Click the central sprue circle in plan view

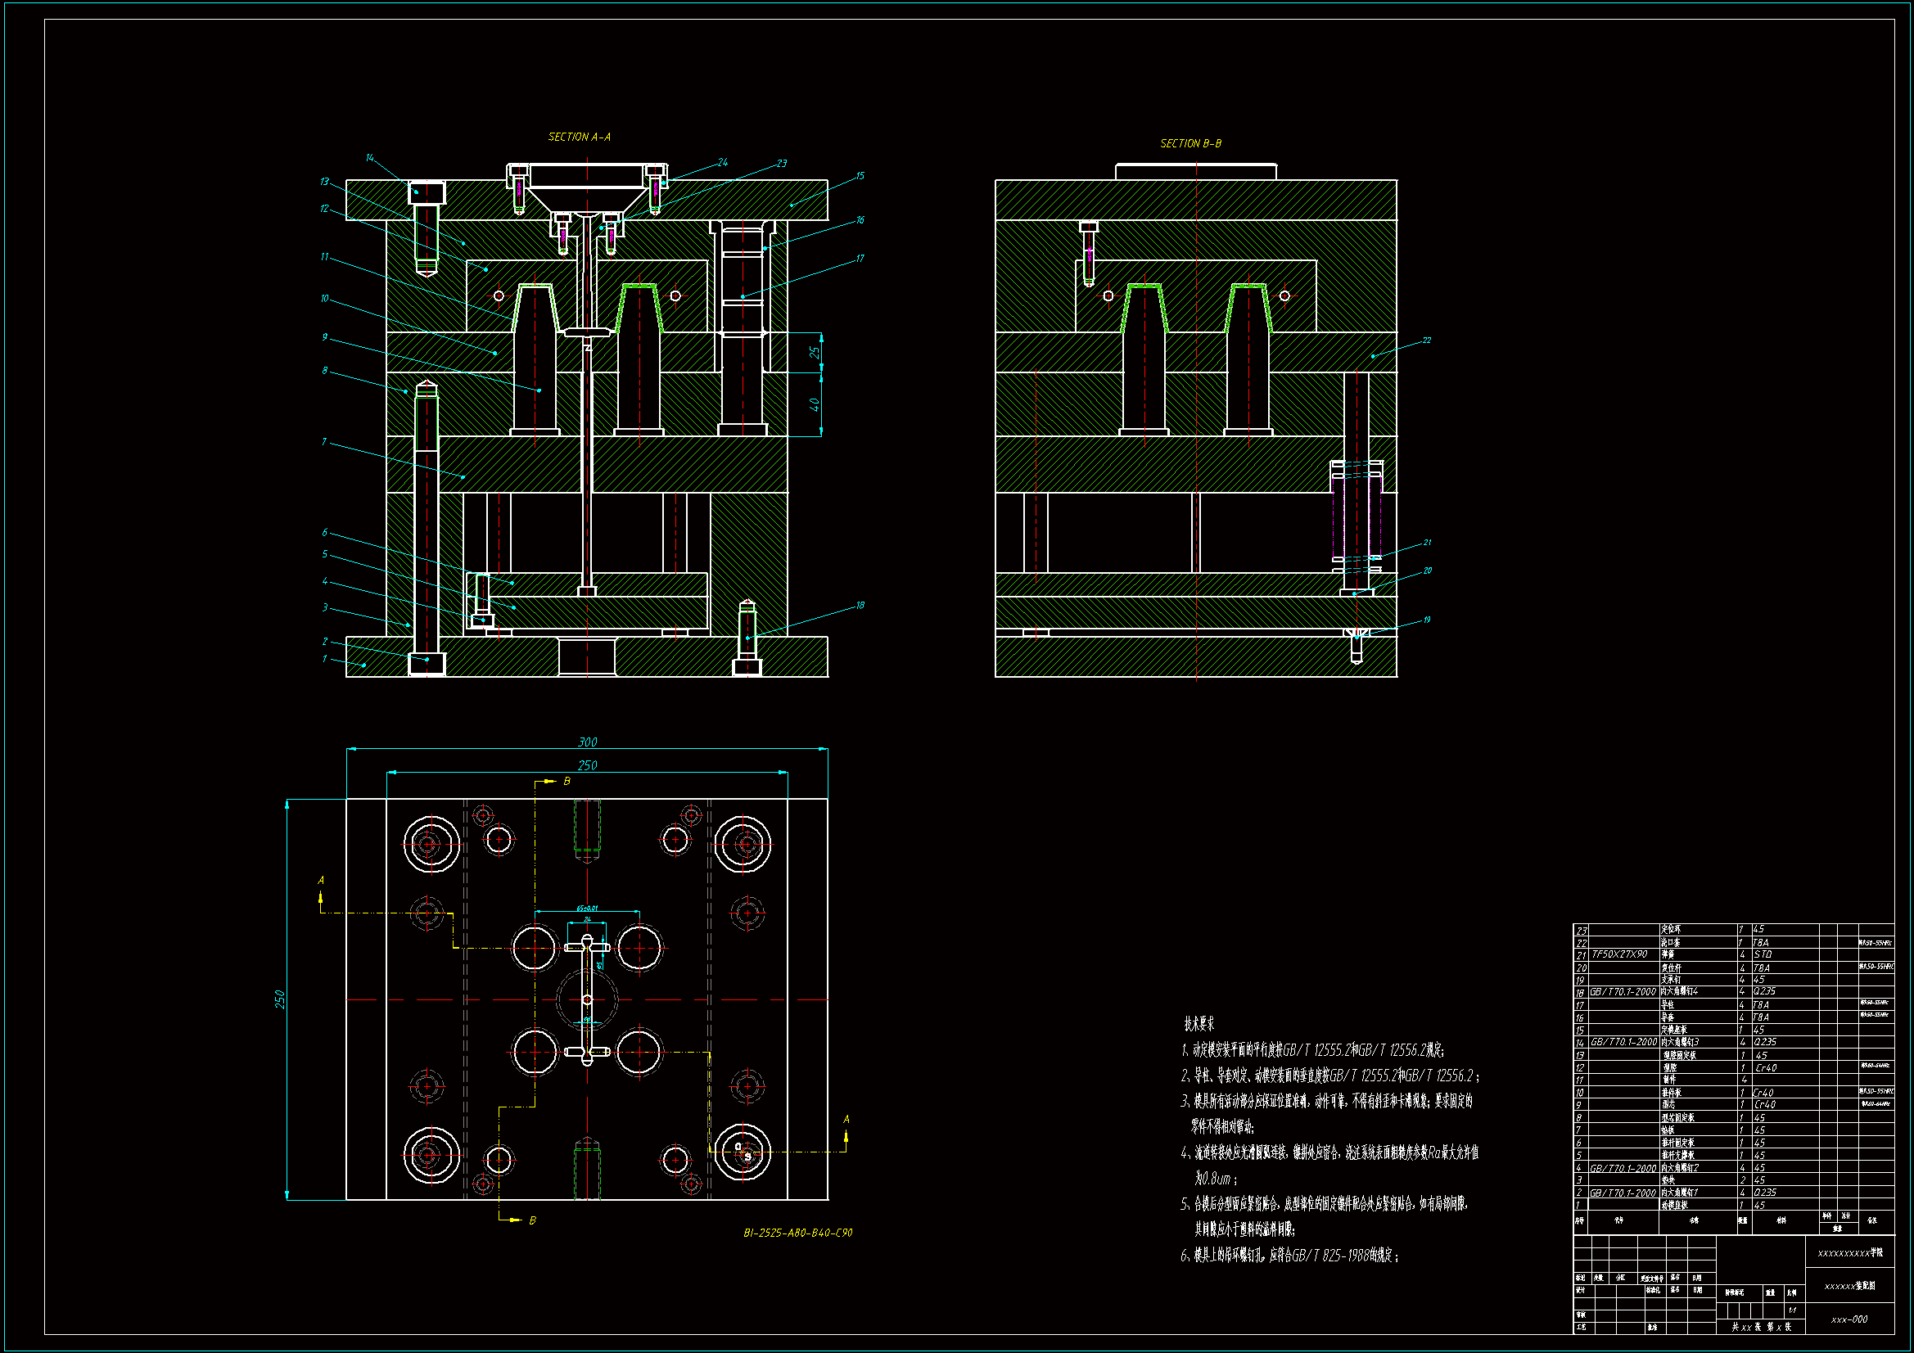tap(587, 999)
